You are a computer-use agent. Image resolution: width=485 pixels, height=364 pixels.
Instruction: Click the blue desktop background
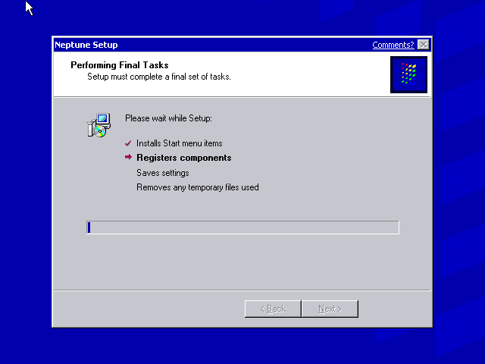tap(242, 347)
